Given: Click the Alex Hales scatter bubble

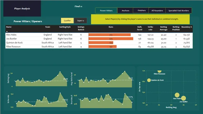Looking at the screenshot, I should point(177,95).
